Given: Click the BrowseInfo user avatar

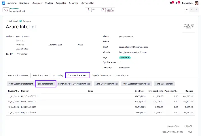Looking at the screenshot, I should (196, 3).
